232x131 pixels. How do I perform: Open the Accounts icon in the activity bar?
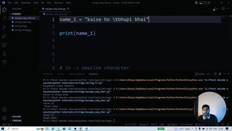tap(4, 110)
